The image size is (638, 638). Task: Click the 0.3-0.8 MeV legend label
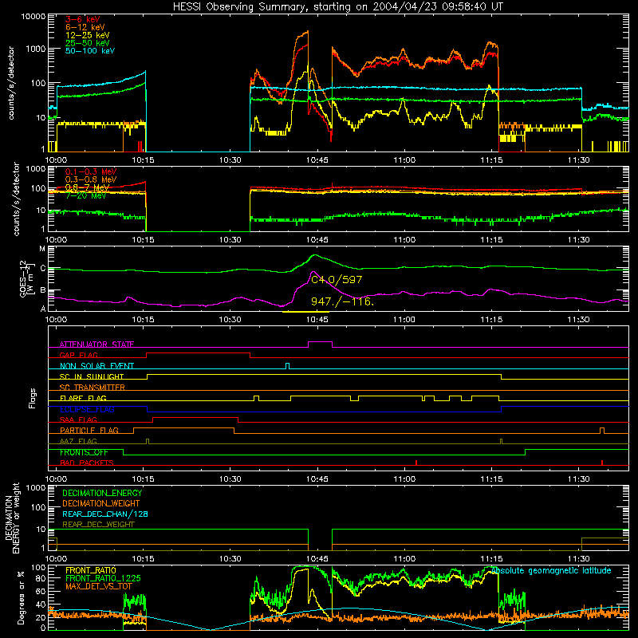pyautogui.click(x=91, y=179)
